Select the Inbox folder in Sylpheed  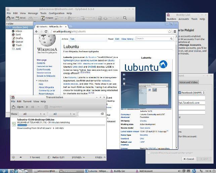tap(19, 31)
